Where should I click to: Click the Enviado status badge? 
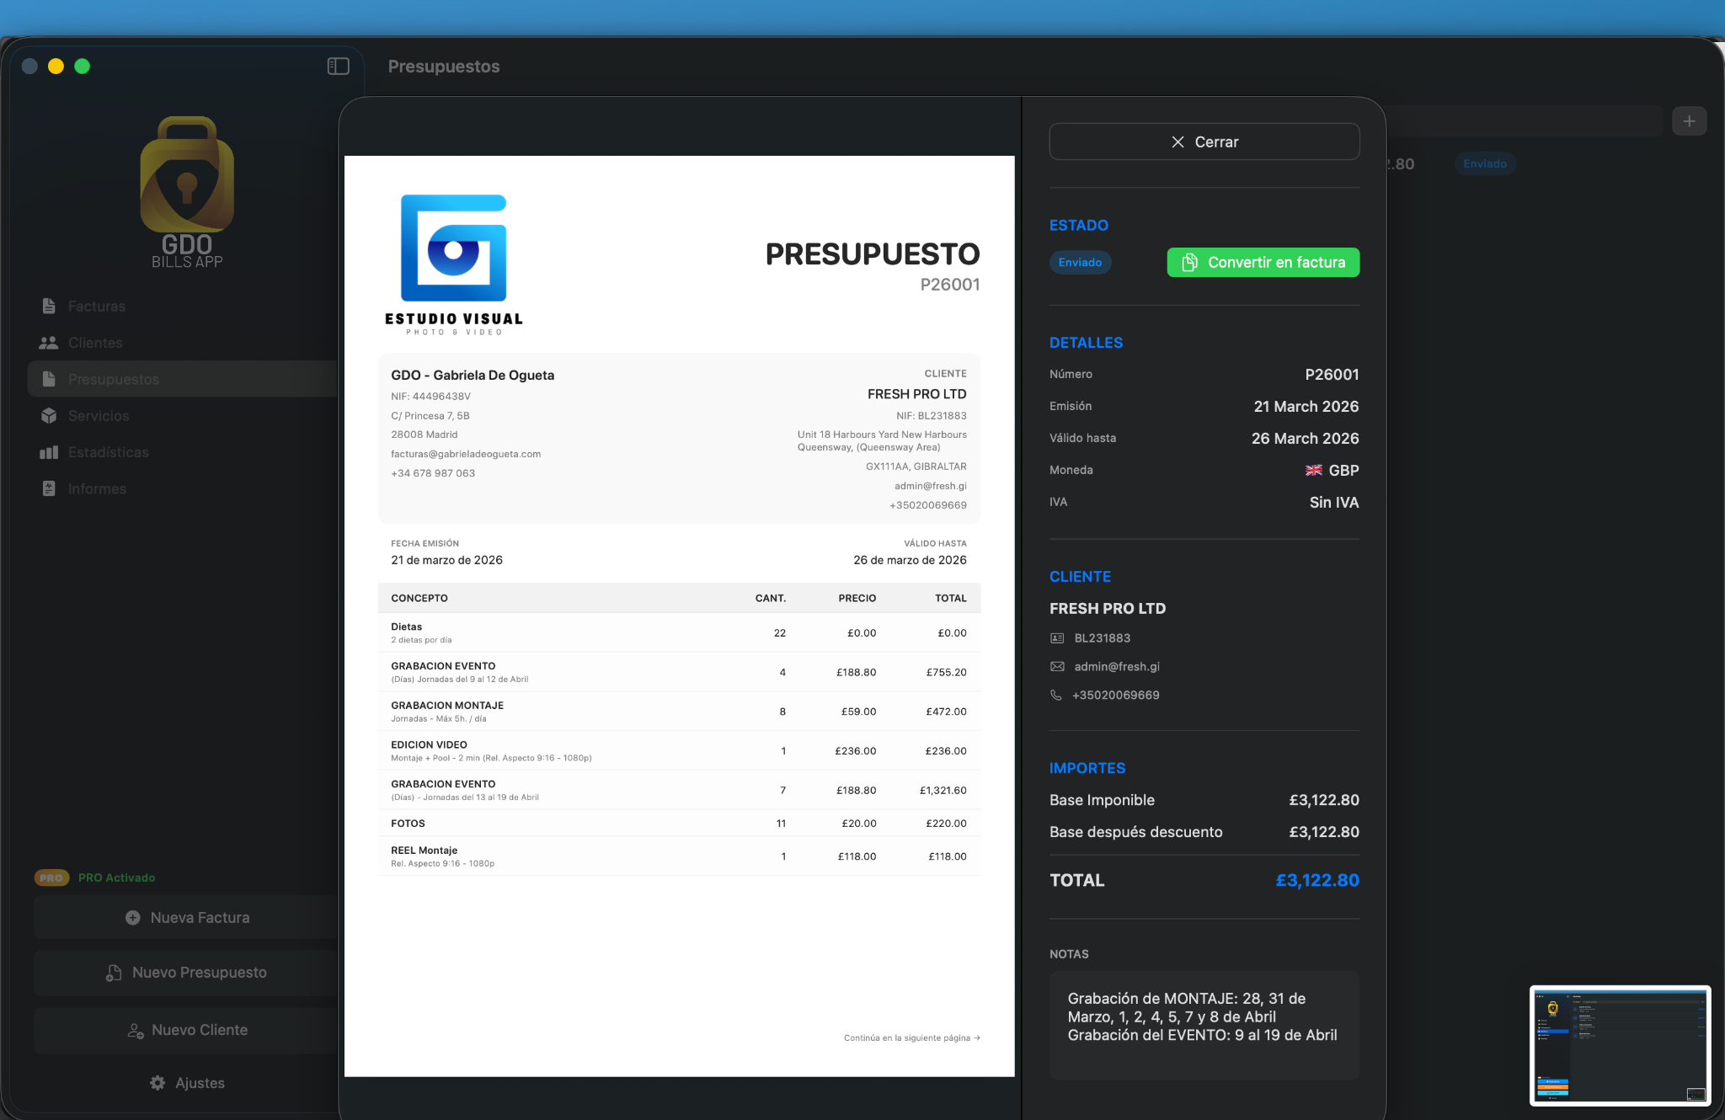tap(1080, 263)
